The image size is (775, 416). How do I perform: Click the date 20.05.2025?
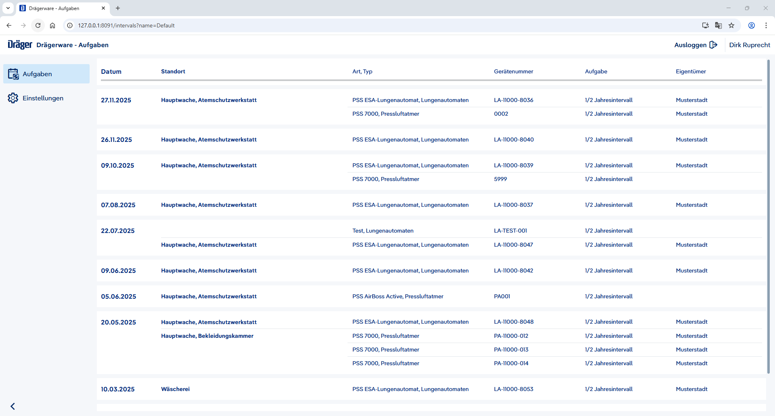coord(119,322)
